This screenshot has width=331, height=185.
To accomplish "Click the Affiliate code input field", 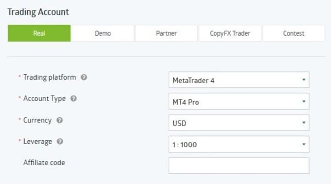I will 239,166.
